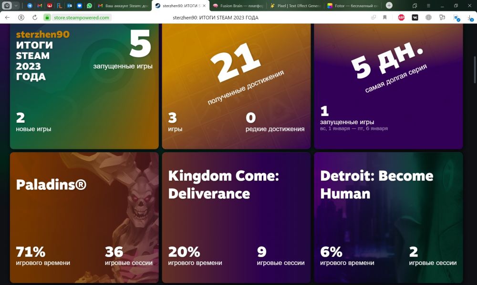
Task: Click the '0 редкие достижения' stat
Action: coord(275,122)
